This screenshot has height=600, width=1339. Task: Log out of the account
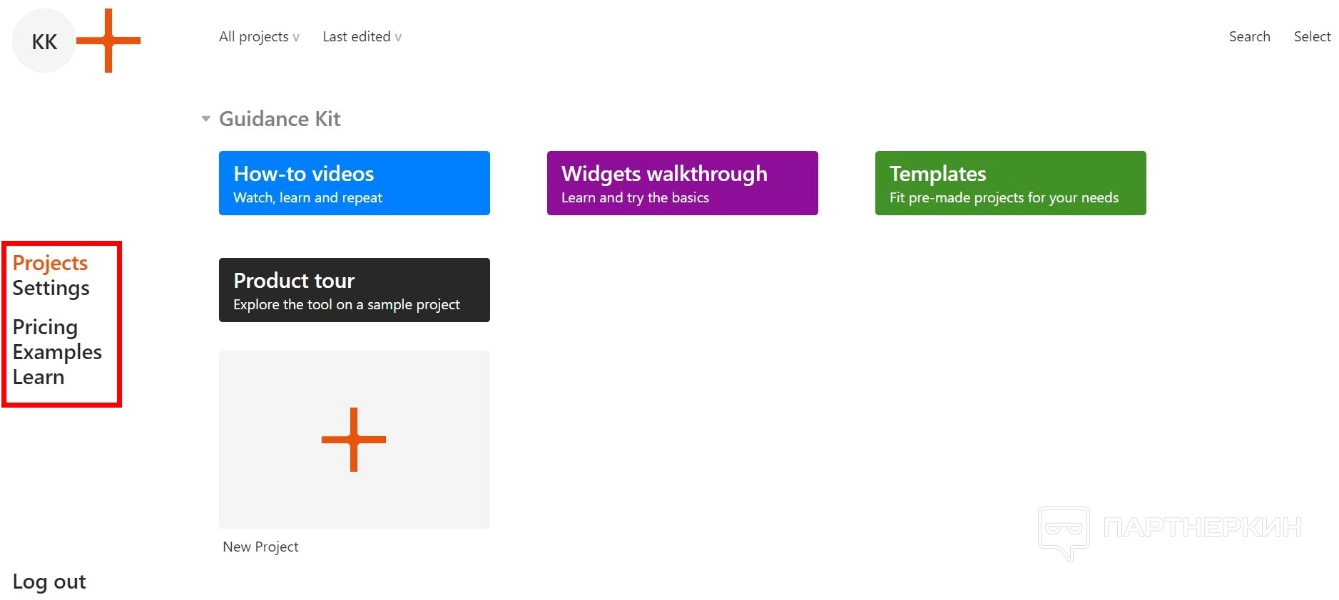(x=49, y=581)
